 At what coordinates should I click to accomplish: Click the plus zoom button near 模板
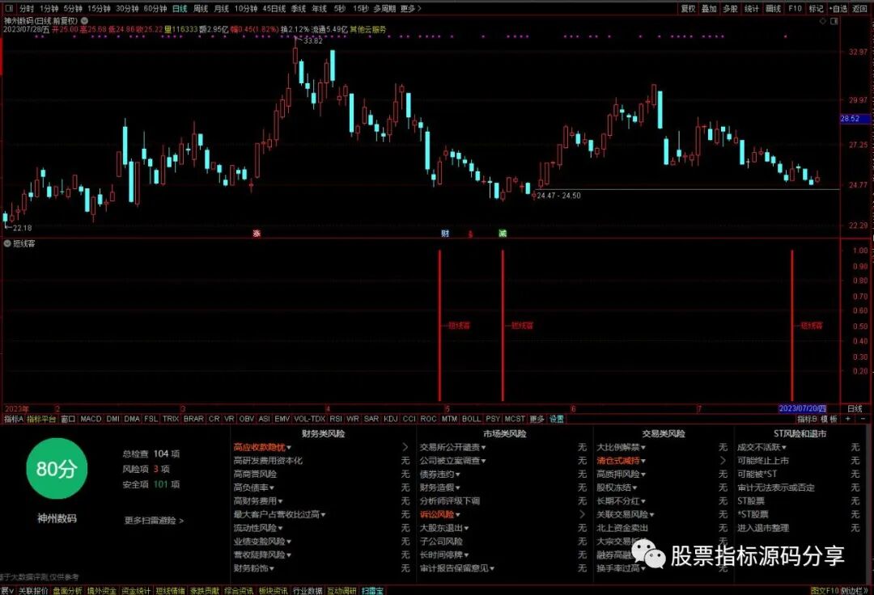point(848,419)
